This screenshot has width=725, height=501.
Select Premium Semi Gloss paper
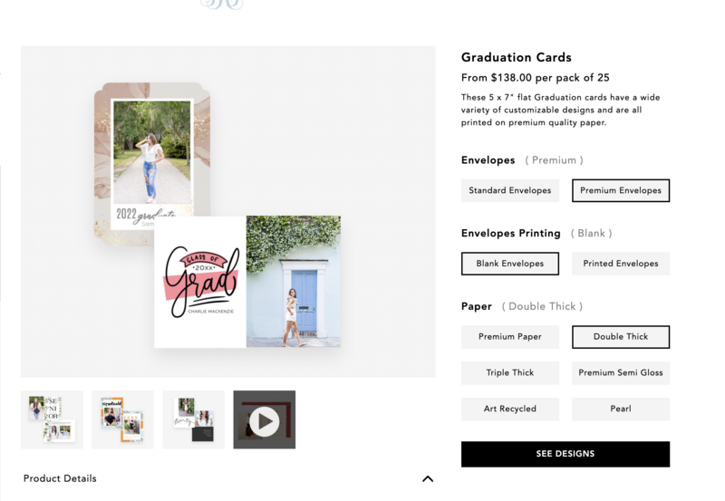(x=621, y=373)
